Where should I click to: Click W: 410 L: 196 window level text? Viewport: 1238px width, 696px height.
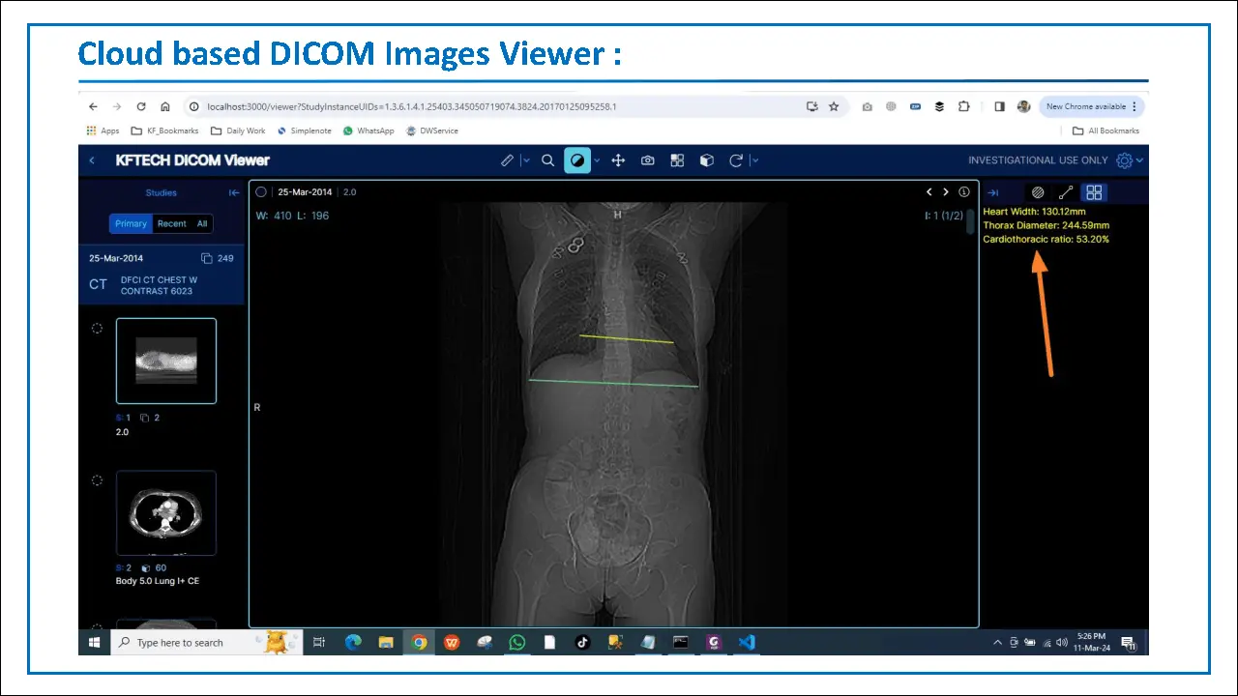pyautogui.click(x=292, y=216)
